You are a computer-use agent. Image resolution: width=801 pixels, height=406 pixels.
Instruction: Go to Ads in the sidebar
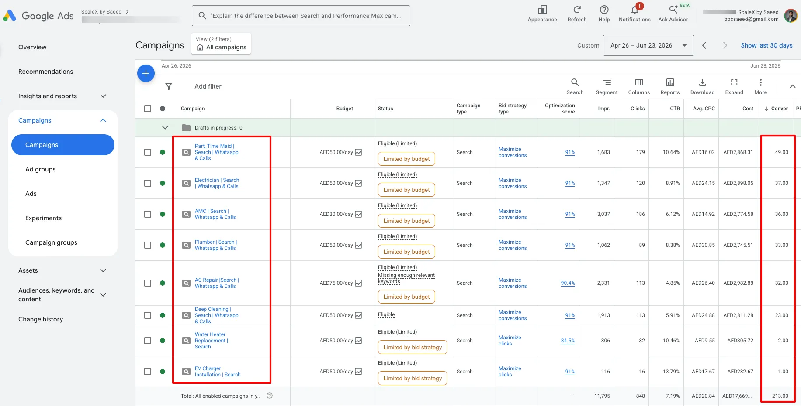tap(31, 194)
